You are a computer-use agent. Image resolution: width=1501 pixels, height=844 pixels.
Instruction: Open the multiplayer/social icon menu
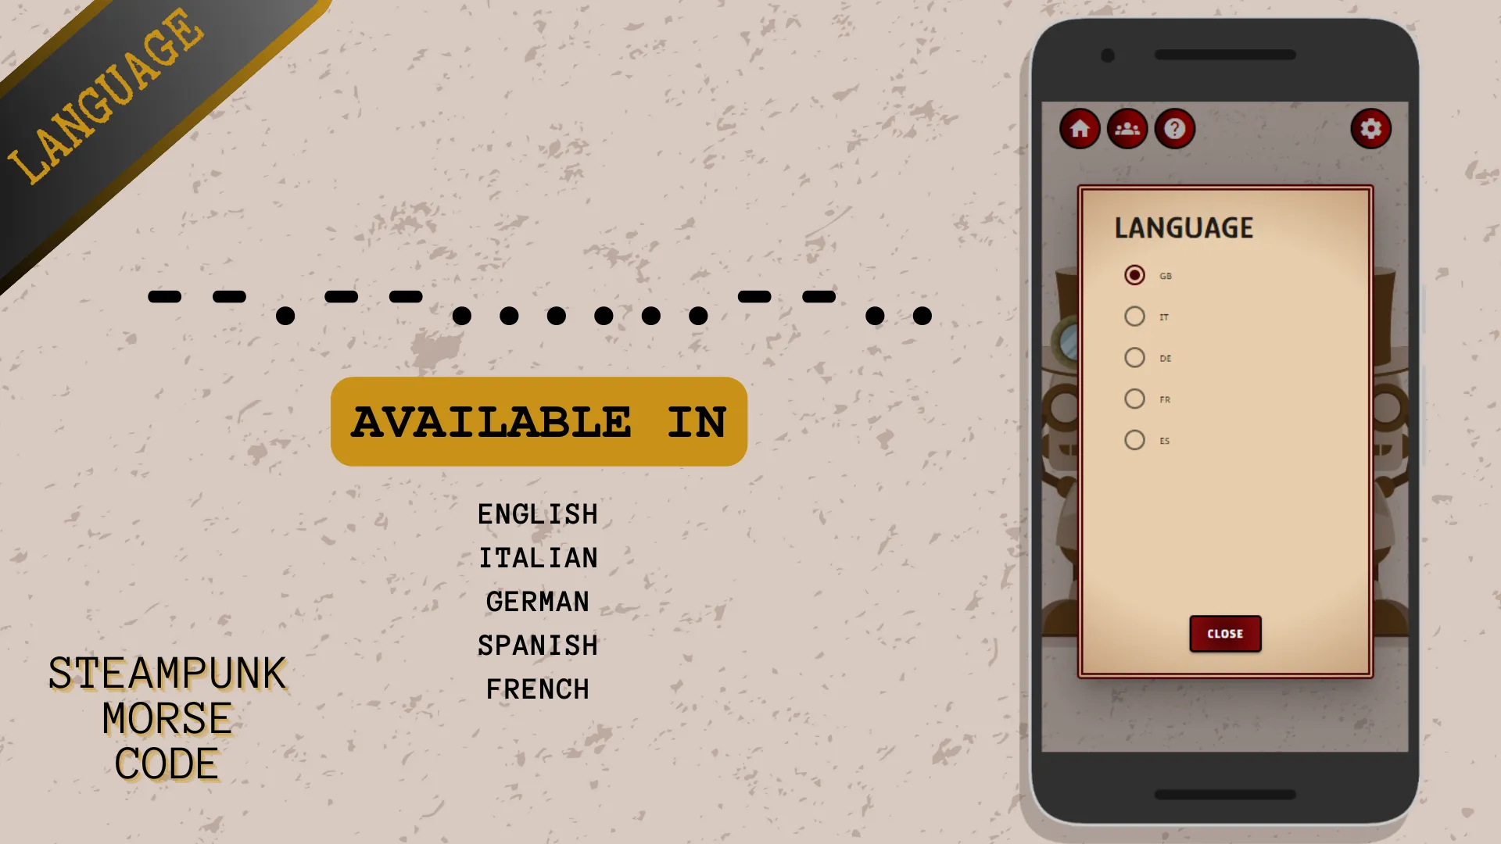coord(1127,128)
